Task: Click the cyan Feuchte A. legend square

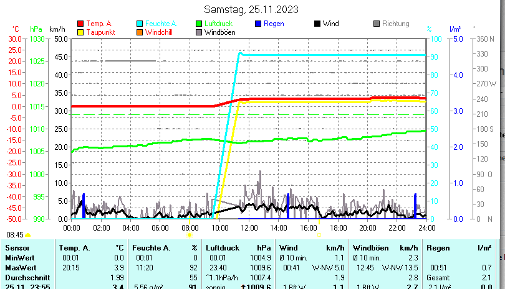Action: pos(140,24)
